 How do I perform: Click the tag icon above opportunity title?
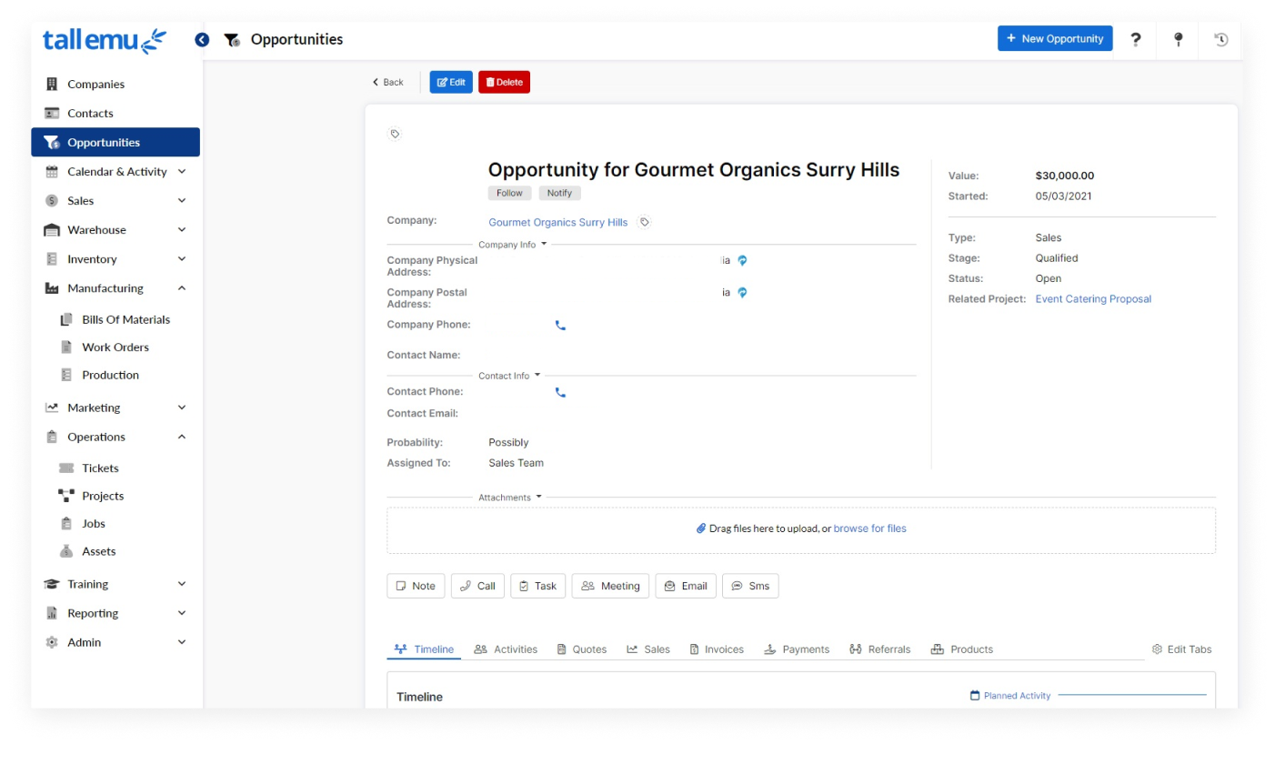tap(395, 134)
